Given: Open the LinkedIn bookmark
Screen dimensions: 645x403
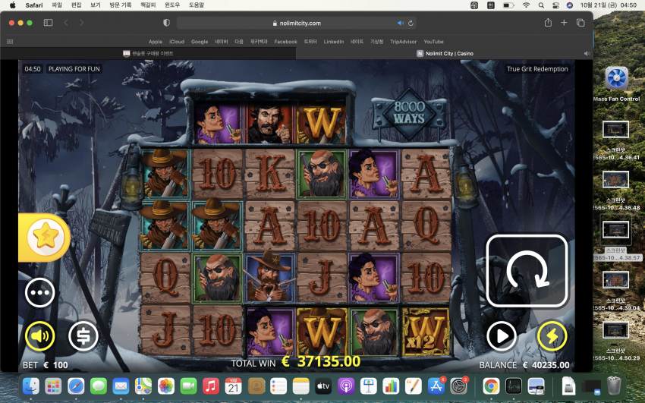Looking at the screenshot, I should (334, 42).
